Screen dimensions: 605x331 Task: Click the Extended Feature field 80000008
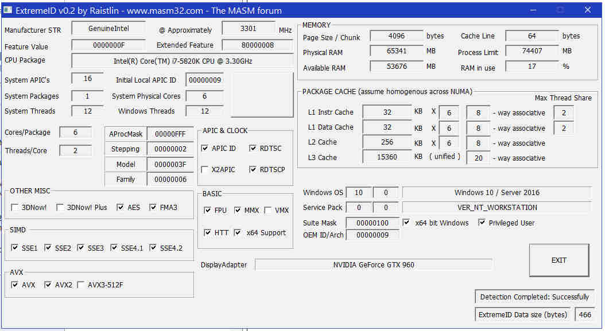pyautogui.click(x=257, y=45)
